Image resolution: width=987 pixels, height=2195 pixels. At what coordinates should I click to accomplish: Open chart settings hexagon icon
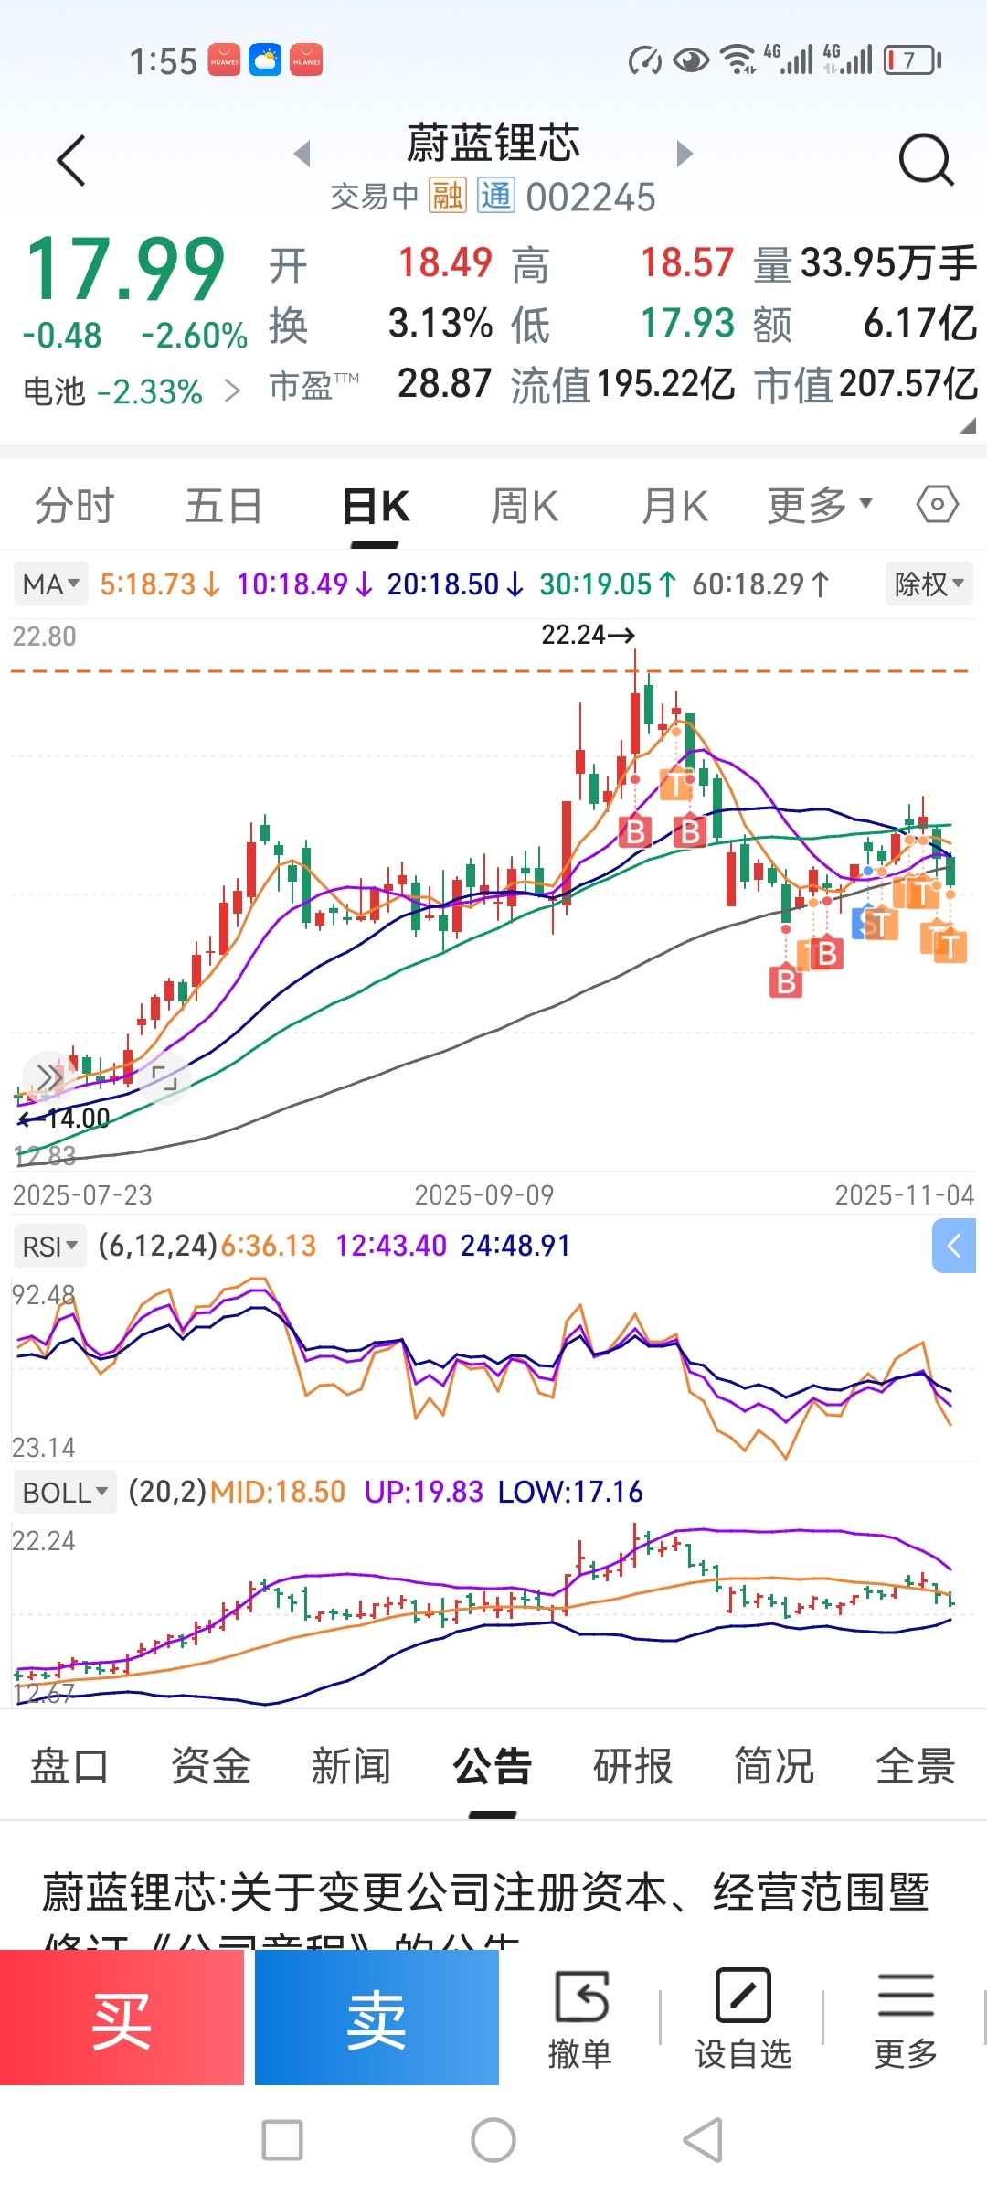(x=938, y=504)
